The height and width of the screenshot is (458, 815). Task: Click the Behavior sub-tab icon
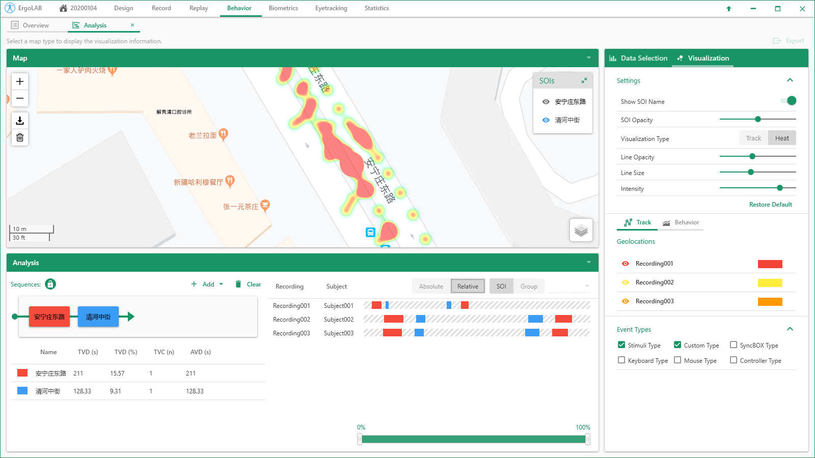(x=666, y=223)
